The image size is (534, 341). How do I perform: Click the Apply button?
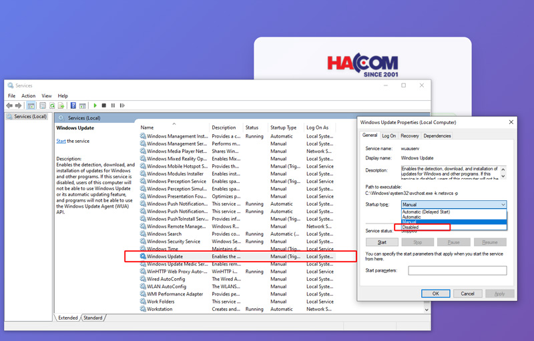[499, 294]
